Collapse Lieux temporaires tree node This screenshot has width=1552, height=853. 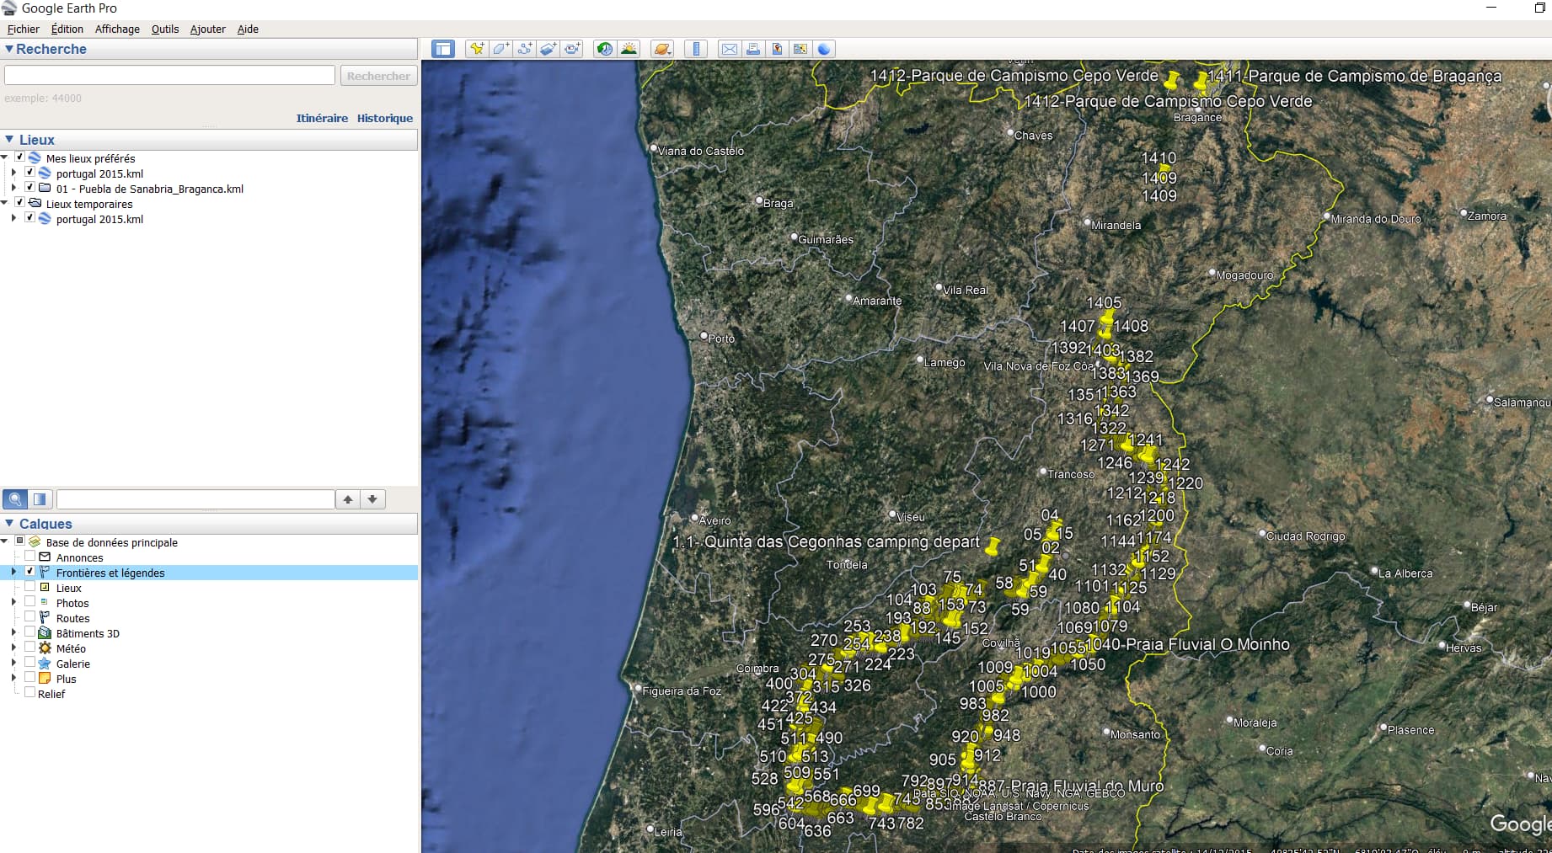tap(5, 203)
